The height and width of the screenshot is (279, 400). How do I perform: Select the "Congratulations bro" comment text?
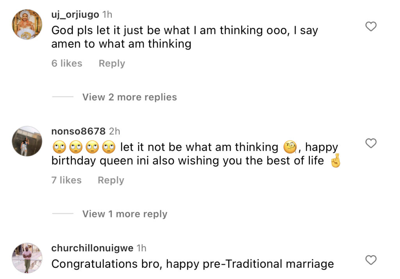pos(193,264)
